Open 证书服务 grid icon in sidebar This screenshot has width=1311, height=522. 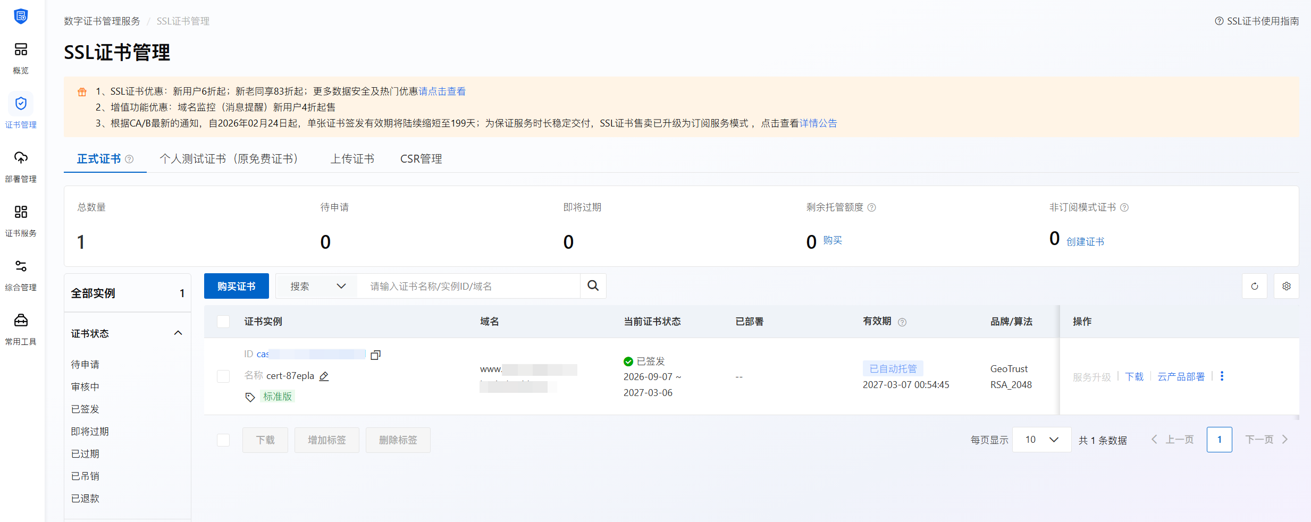(21, 212)
